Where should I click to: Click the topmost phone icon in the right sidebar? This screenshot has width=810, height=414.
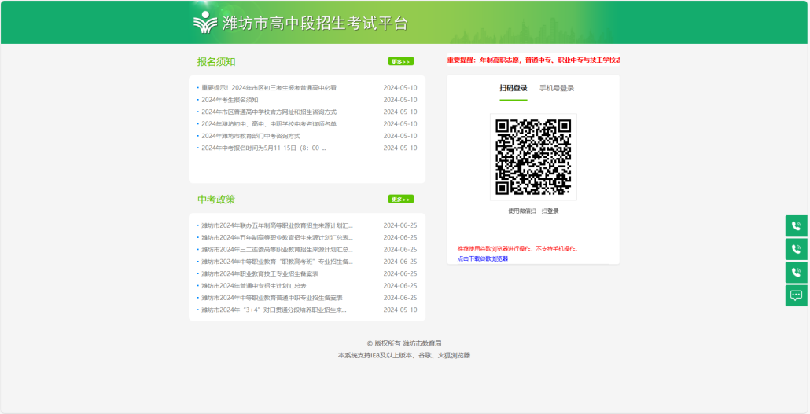click(x=796, y=225)
